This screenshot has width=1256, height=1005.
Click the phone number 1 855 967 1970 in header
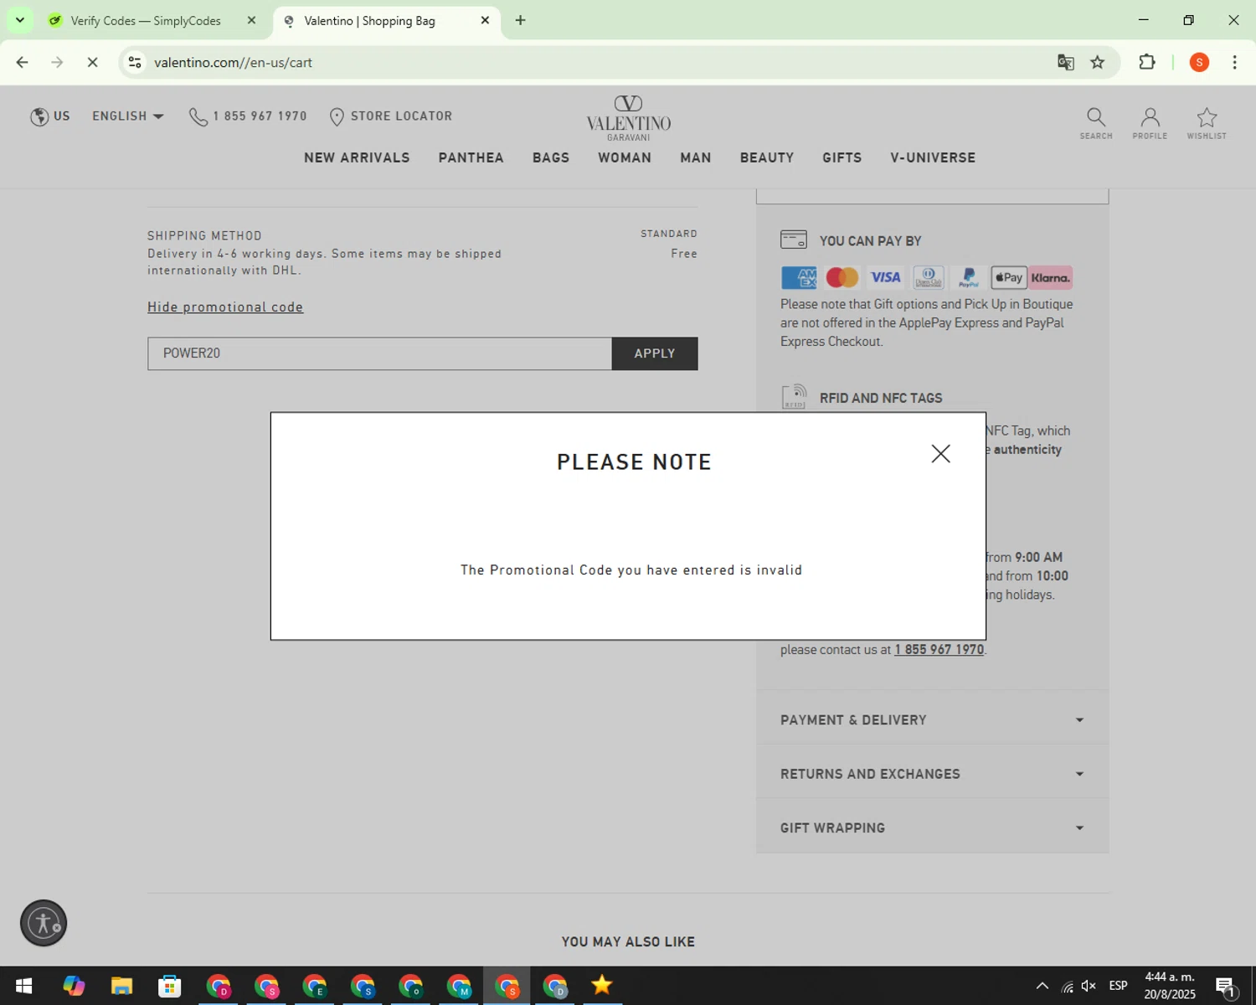[x=248, y=116]
